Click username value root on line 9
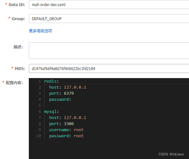 78,130
